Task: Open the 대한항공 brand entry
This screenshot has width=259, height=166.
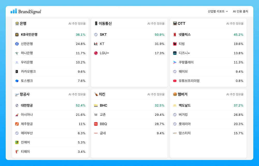Action: pyautogui.click(x=27, y=106)
